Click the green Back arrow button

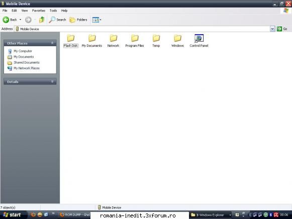click(6, 20)
